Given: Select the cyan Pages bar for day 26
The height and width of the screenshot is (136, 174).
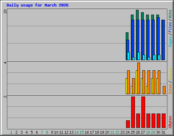Looking at the screenshot, I should coord(139,56).
